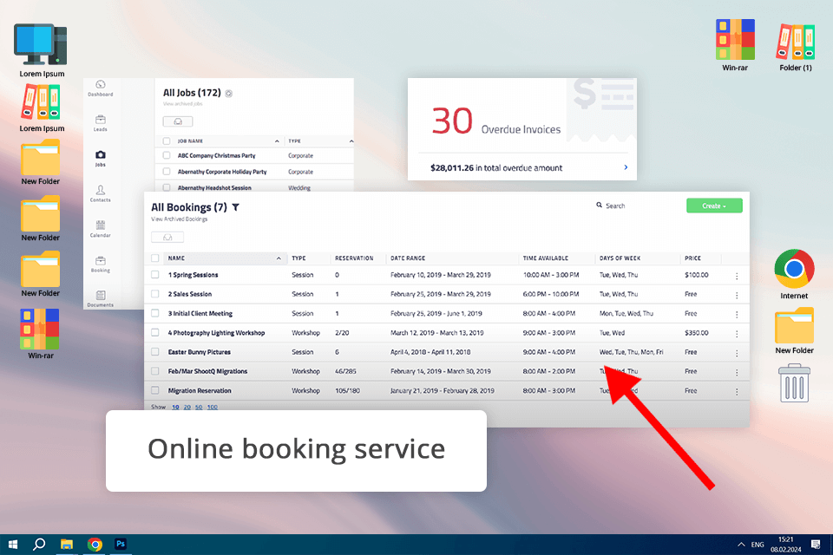Open the Folder (1) desktop icon
833x555 pixels.
796,48
